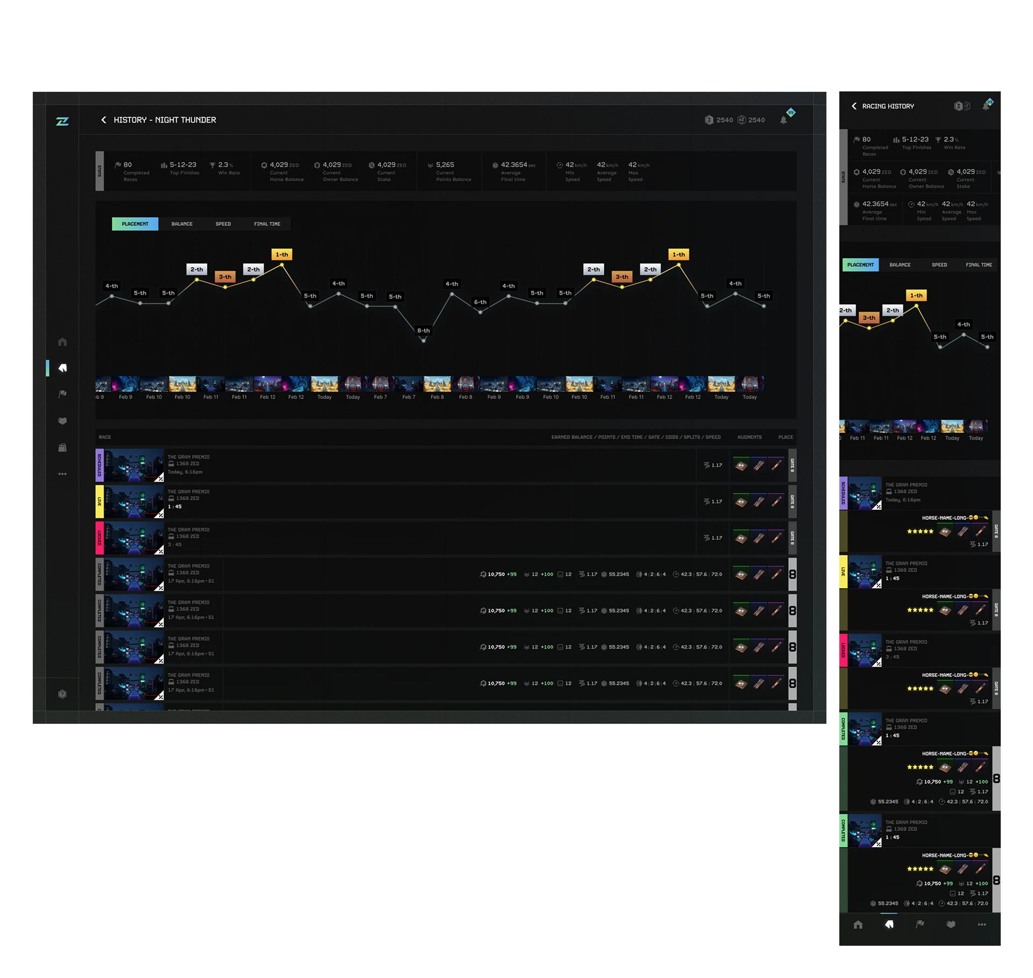Select the horse head sidebar icon
This screenshot has width=1033, height=978.
(62, 368)
